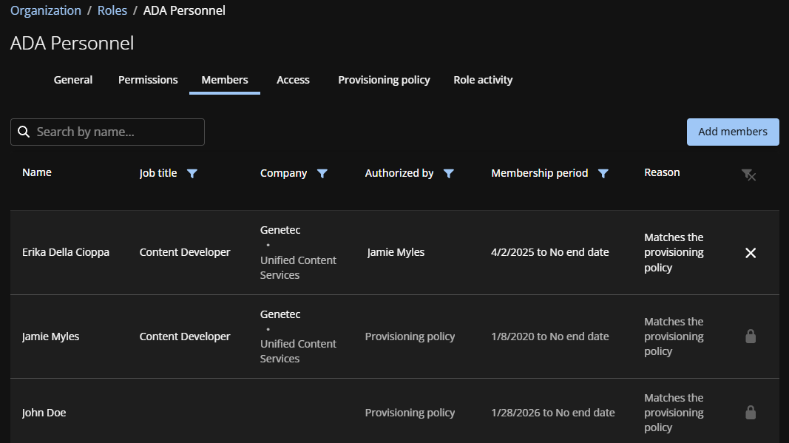
Task: Open the Membership period filter
Action: point(603,173)
